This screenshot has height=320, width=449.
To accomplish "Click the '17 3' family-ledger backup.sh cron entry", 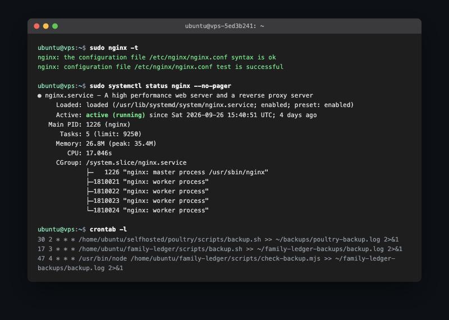I will tap(220, 249).
